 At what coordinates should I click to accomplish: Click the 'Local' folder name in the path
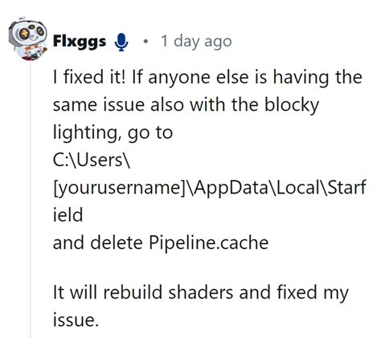tap(297, 187)
